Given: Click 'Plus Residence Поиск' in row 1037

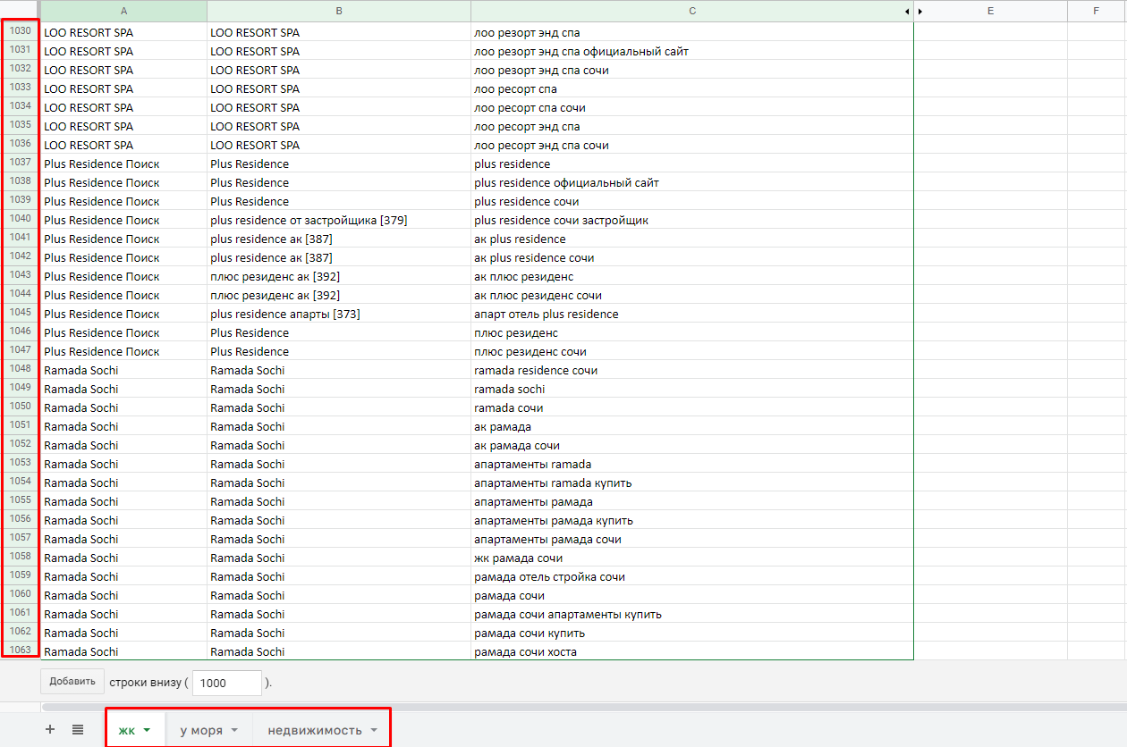Looking at the screenshot, I should pyautogui.click(x=123, y=164).
